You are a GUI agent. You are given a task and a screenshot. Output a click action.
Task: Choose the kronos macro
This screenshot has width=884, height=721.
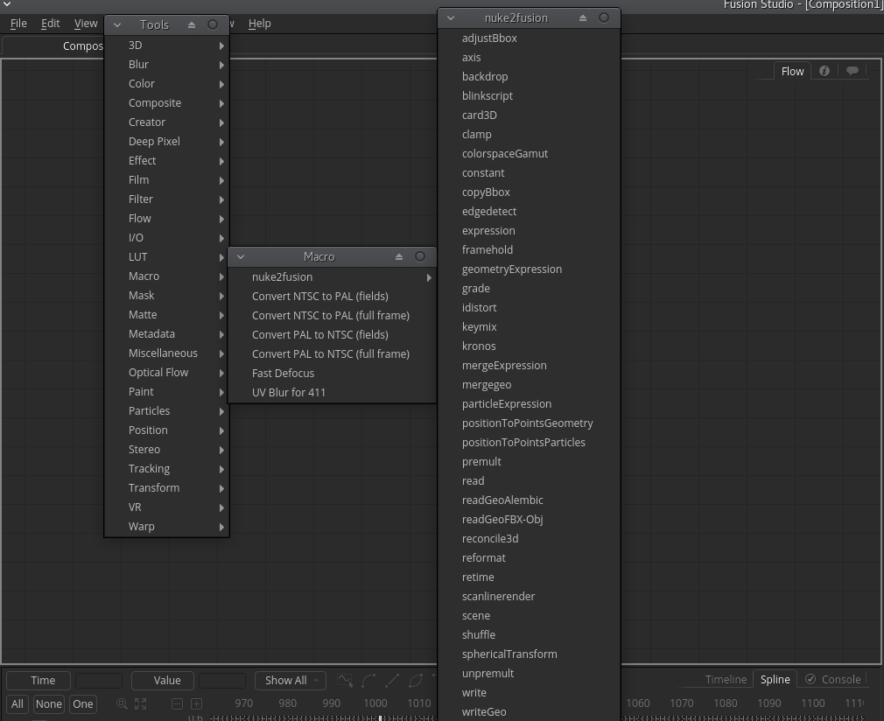(529, 346)
